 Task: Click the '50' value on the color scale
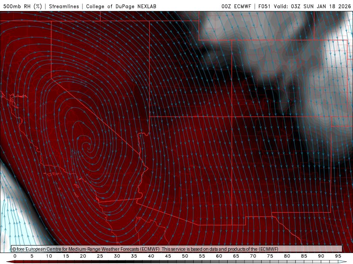(x=185, y=256)
